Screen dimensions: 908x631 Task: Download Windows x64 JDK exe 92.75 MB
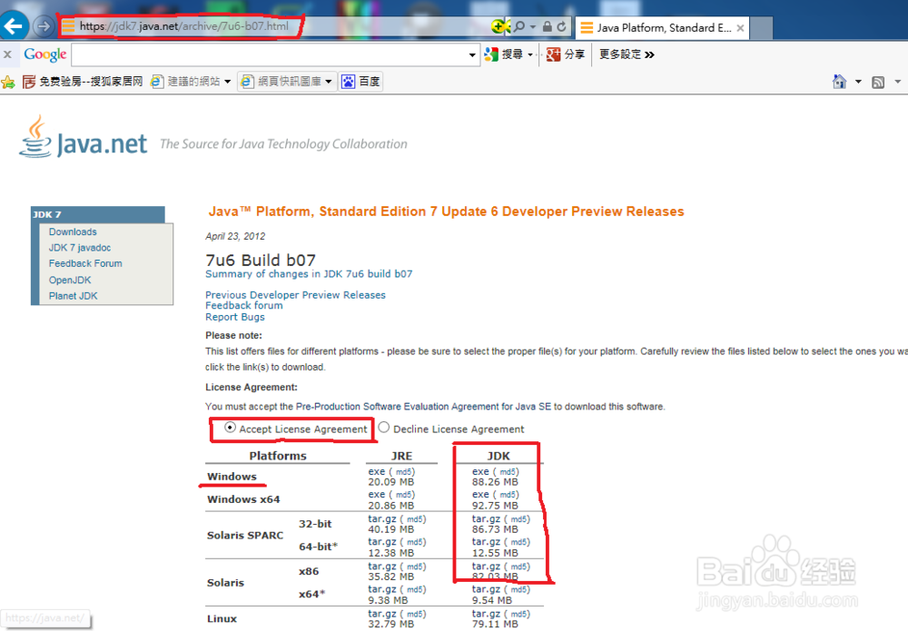[480, 495]
